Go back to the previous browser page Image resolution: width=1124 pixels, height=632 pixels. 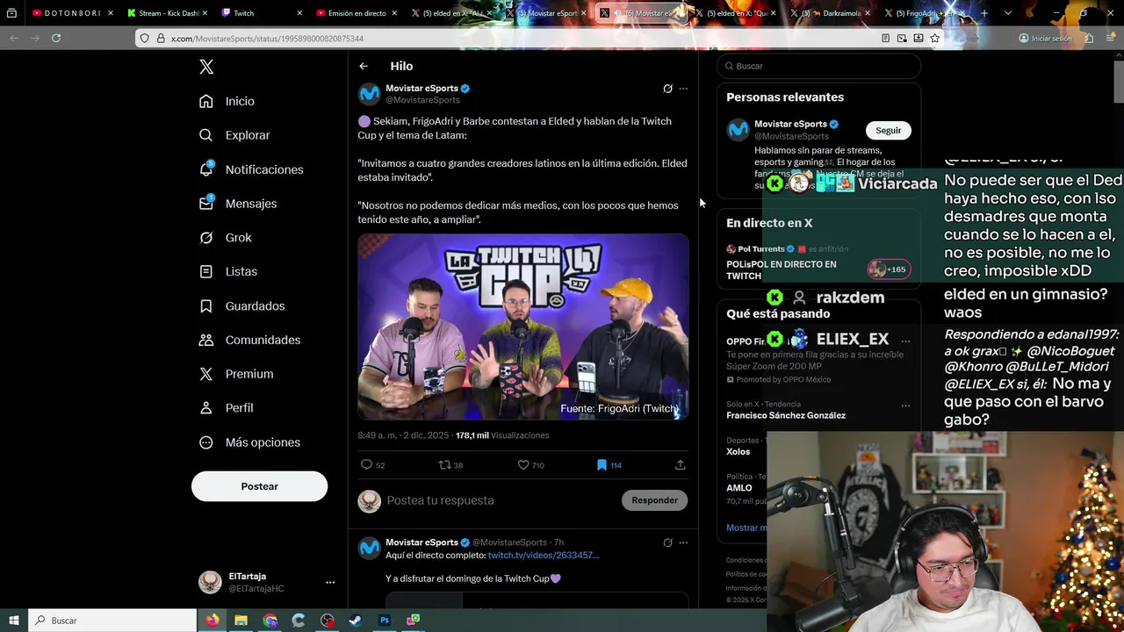click(x=14, y=38)
